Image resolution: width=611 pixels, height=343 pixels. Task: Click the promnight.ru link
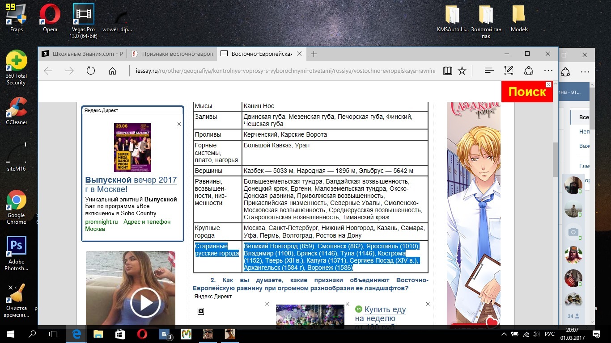pyautogui.click(x=102, y=222)
